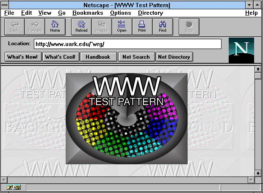This screenshot has width=263, height=193.
Task: Click the Back toolbar icon
Action: coord(14,26)
